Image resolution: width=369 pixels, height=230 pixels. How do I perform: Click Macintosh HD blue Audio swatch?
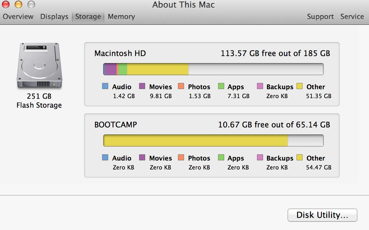pyautogui.click(x=105, y=86)
